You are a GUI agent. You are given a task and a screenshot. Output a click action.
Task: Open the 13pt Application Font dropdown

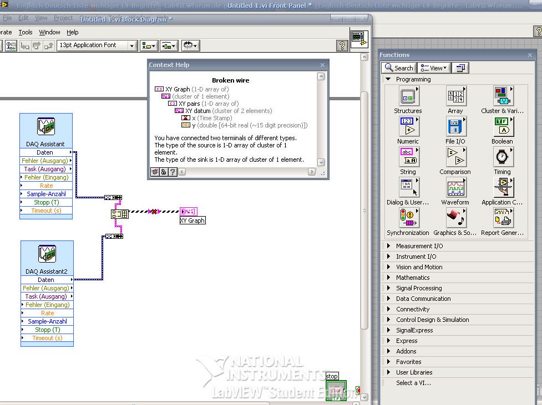(x=97, y=45)
